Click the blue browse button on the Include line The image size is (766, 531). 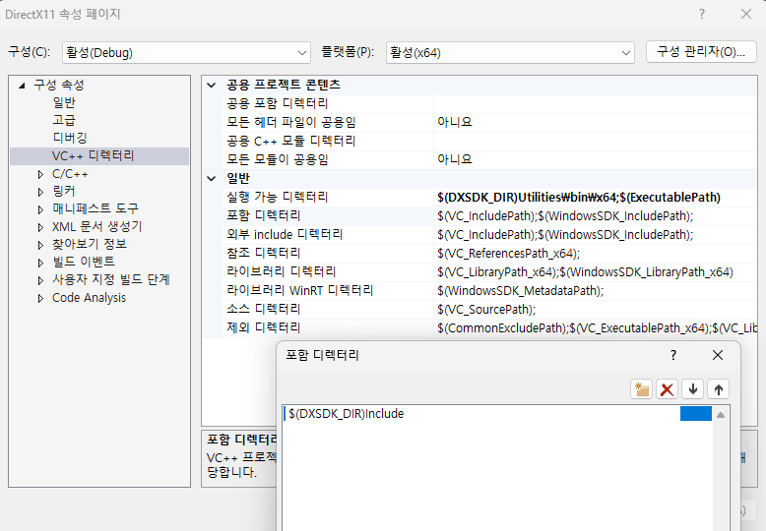(696, 413)
